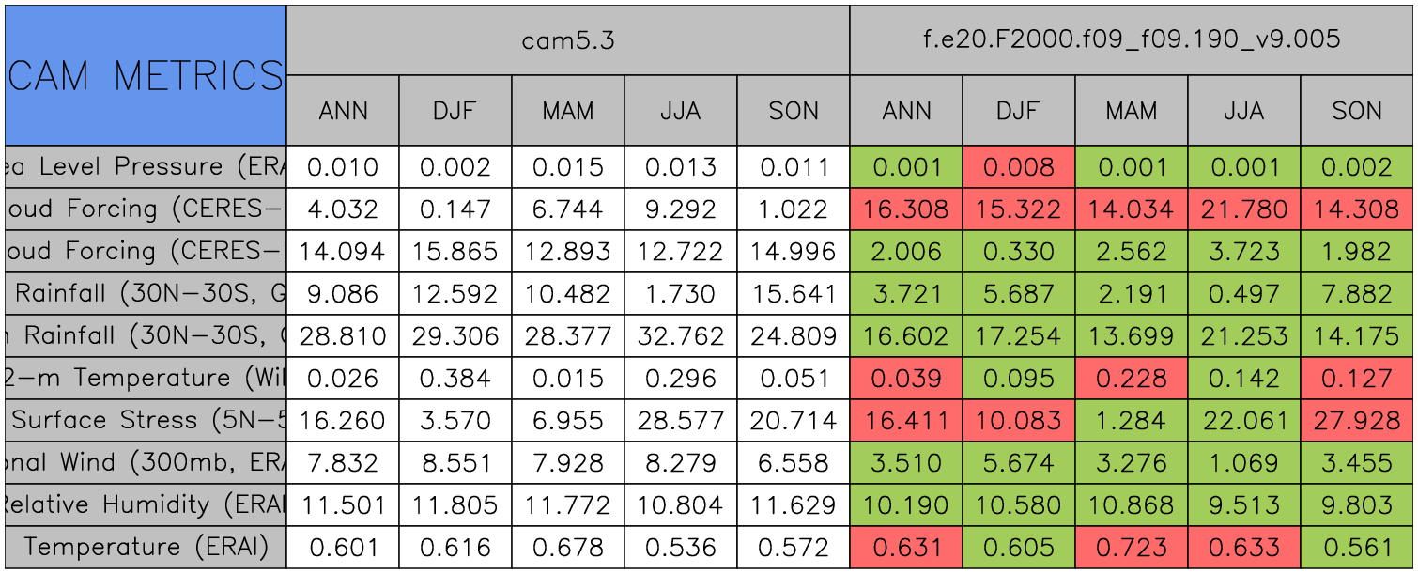1418x574 pixels.
Task: Click the CAM METRICS title cell
Action: coord(146,75)
